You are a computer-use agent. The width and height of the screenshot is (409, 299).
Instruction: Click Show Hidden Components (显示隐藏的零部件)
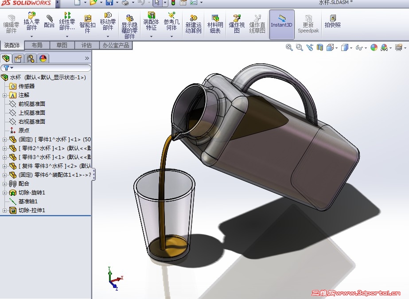click(x=129, y=27)
